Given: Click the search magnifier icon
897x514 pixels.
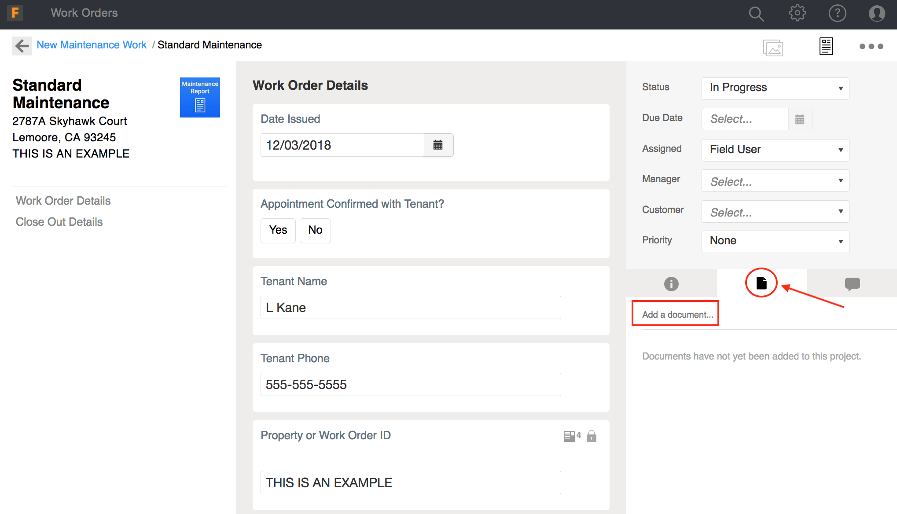Looking at the screenshot, I should coord(756,14).
